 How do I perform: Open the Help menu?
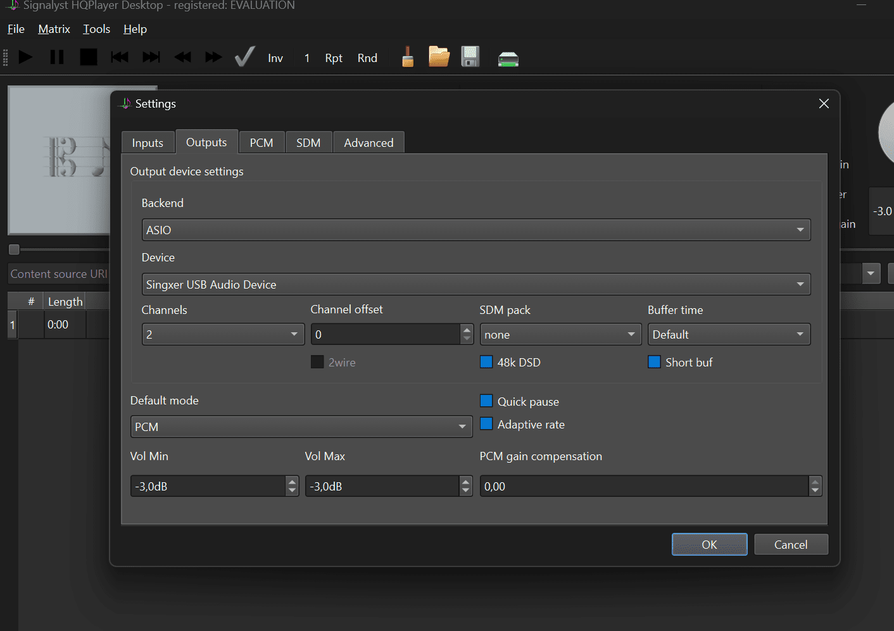point(135,29)
